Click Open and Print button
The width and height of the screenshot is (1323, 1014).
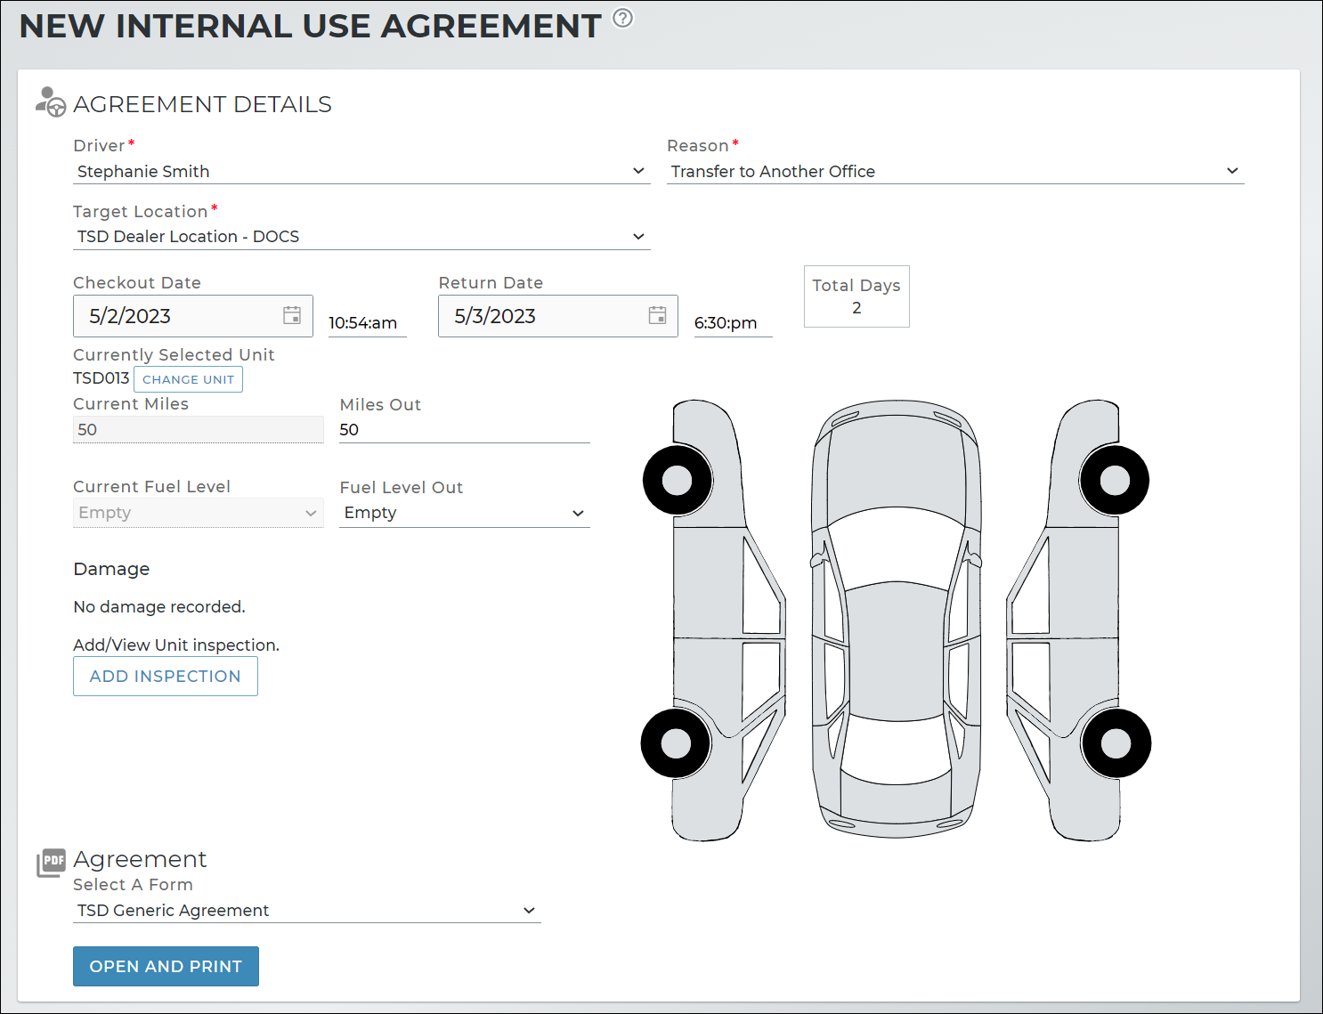[x=166, y=967]
